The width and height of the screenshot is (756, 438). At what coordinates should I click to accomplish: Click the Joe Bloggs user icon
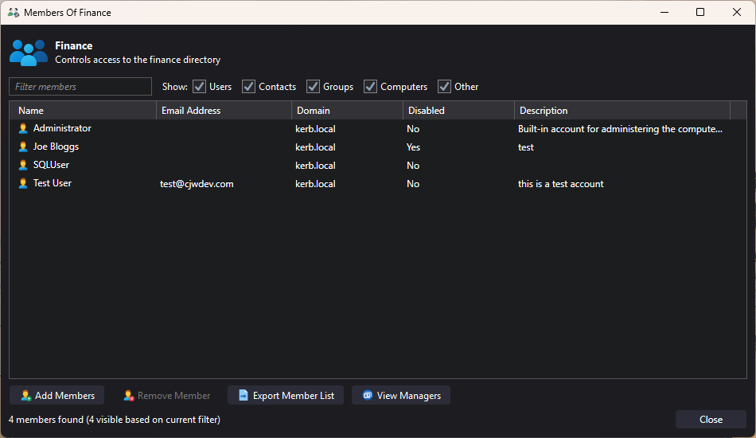click(23, 147)
